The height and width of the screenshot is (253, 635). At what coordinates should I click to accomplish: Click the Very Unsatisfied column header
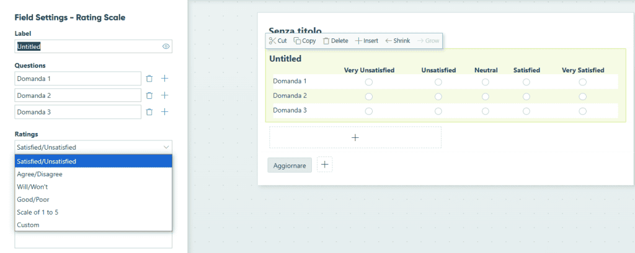pos(369,71)
